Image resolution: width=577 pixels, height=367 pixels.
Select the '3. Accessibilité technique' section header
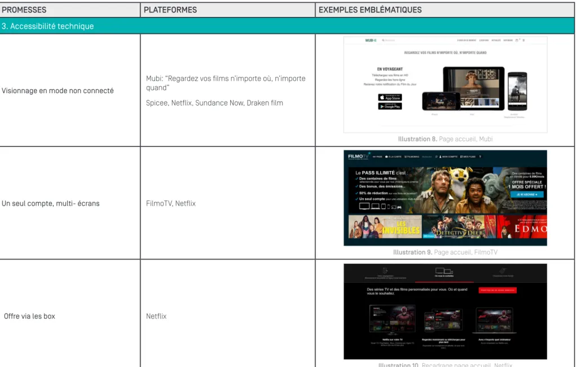pos(287,26)
